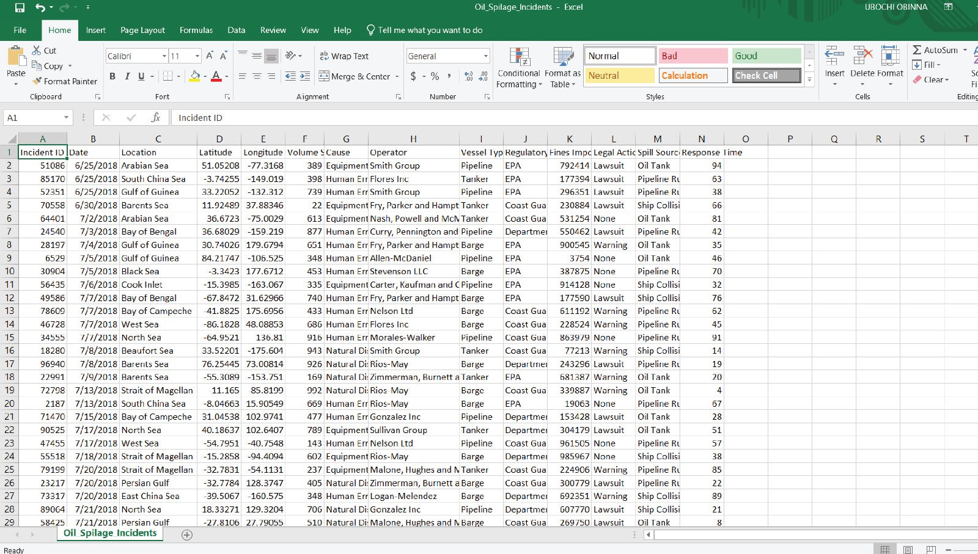Screen dimensions: 978x554
Task: Switch to the Formulas ribbon tab
Action: pos(196,30)
